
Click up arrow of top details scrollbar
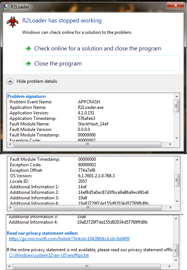point(177,96)
